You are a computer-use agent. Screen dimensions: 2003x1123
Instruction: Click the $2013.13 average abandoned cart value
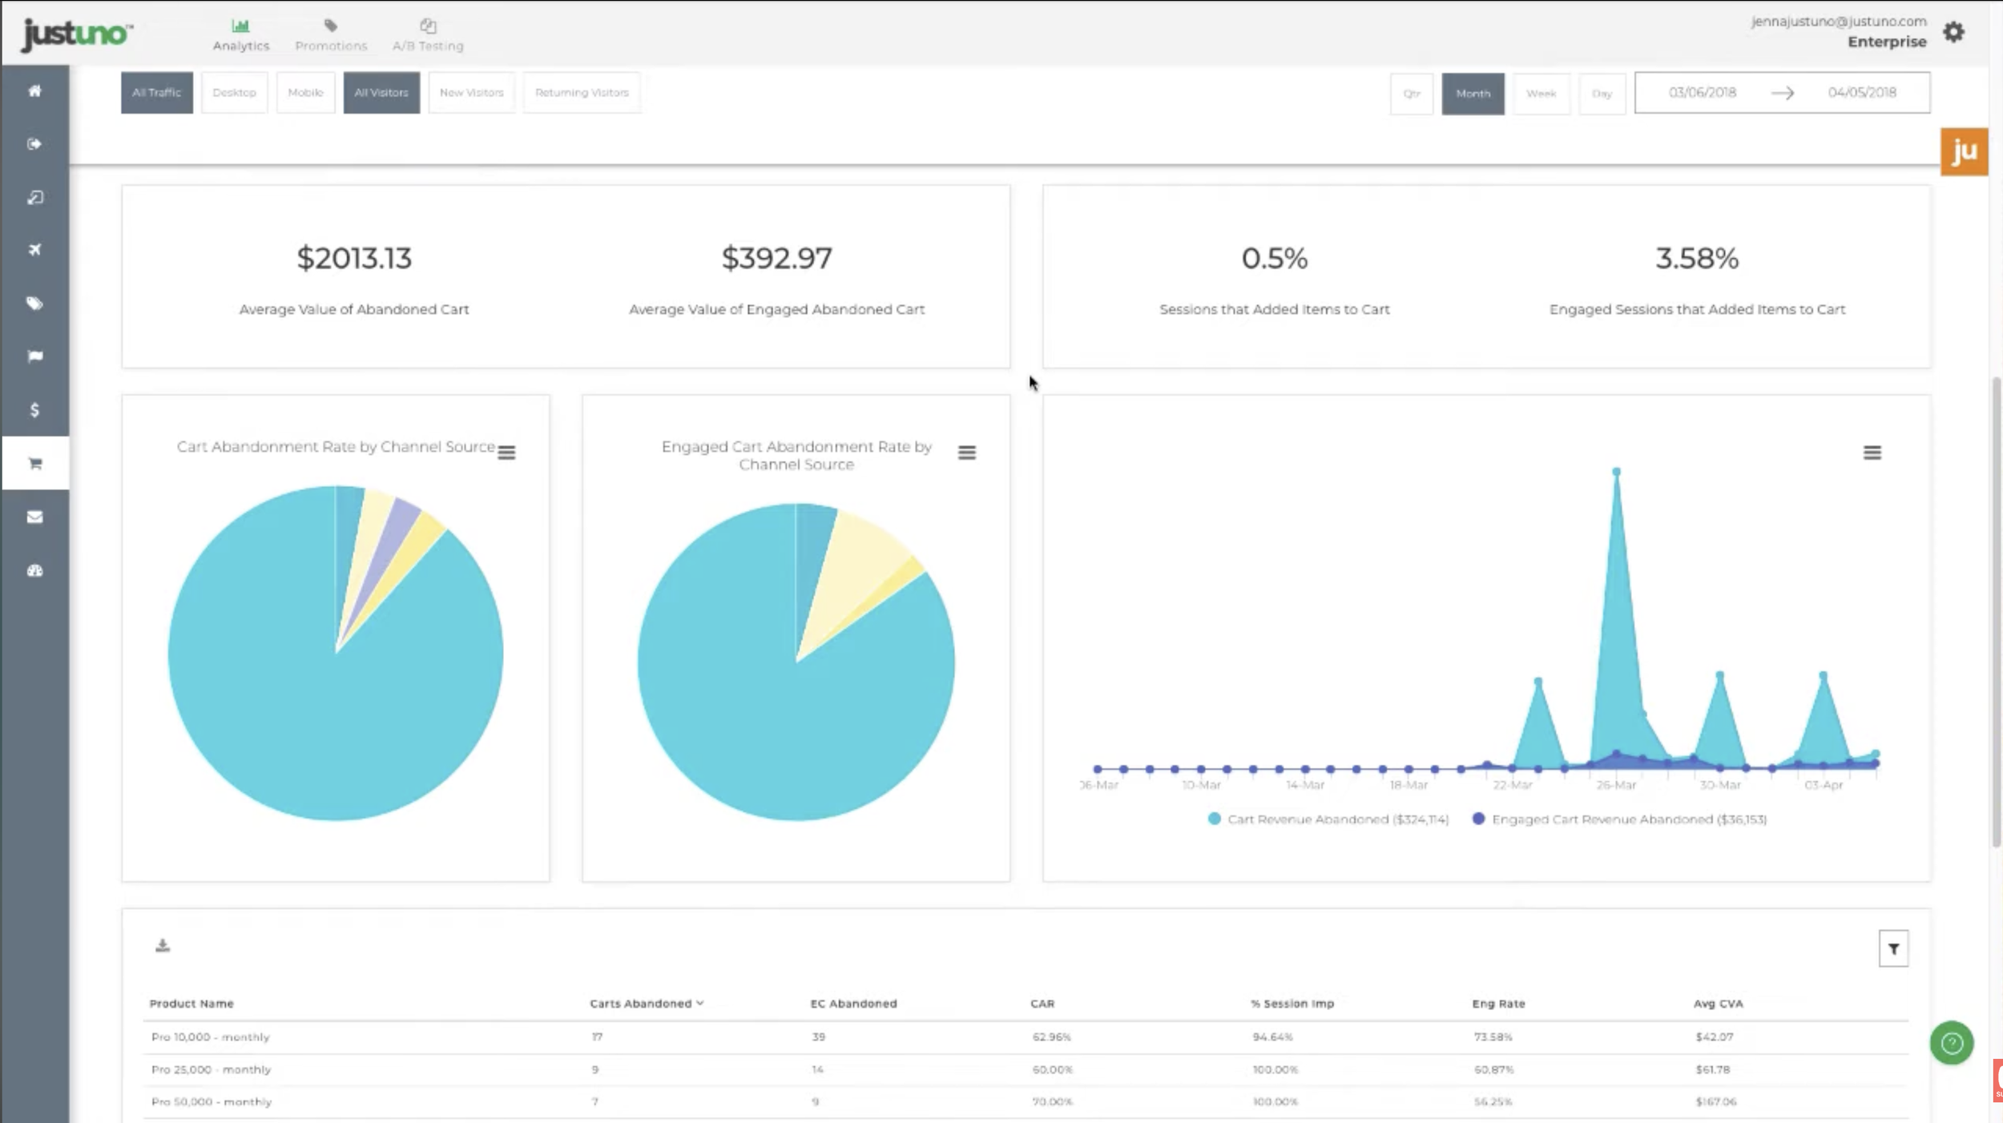tap(354, 258)
